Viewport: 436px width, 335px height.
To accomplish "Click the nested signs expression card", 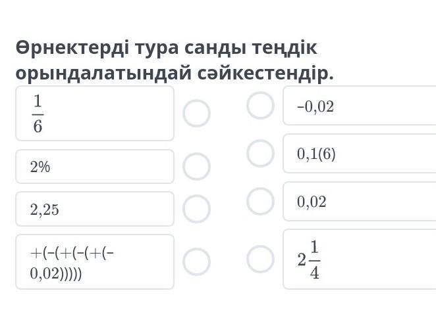I will (x=94, y=261).
